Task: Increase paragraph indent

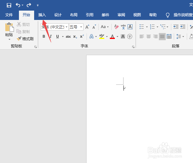Action: [183, 27]
